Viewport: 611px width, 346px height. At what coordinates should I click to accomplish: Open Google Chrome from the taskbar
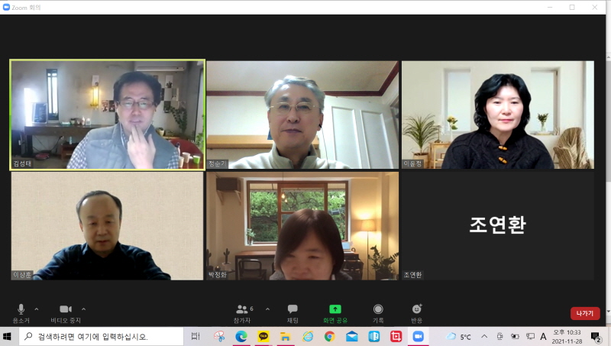tap(329, 336)
